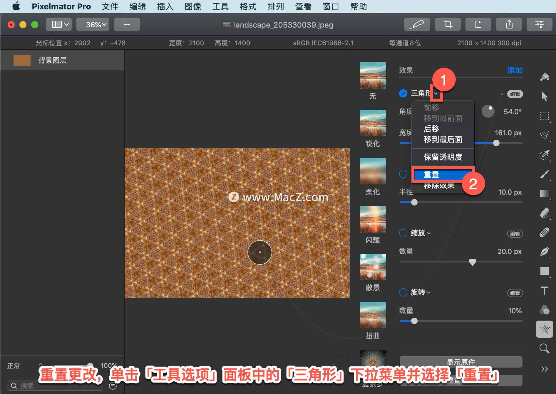The image size is (556, 394).
Task: Choose the Paint brush tool
Action: coord(544,174)
